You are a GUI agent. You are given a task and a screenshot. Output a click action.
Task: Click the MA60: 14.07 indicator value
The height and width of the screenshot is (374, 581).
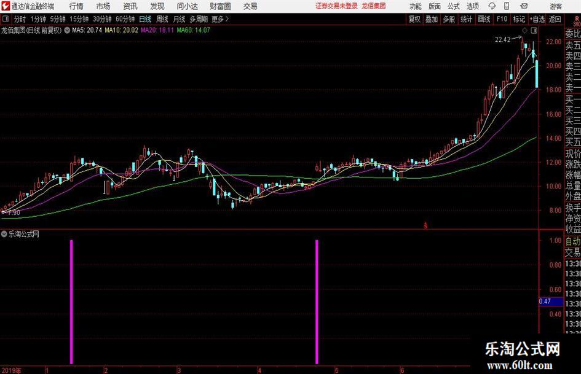tap(194, 30)
